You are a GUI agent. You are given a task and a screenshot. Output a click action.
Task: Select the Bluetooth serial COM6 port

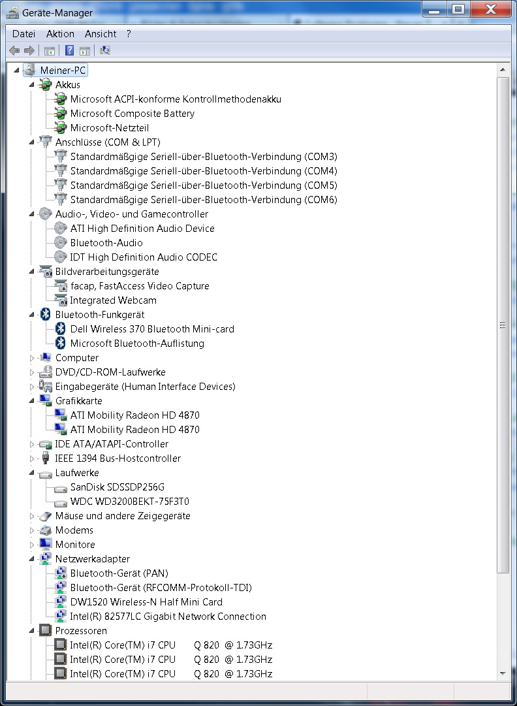(204, 199)
